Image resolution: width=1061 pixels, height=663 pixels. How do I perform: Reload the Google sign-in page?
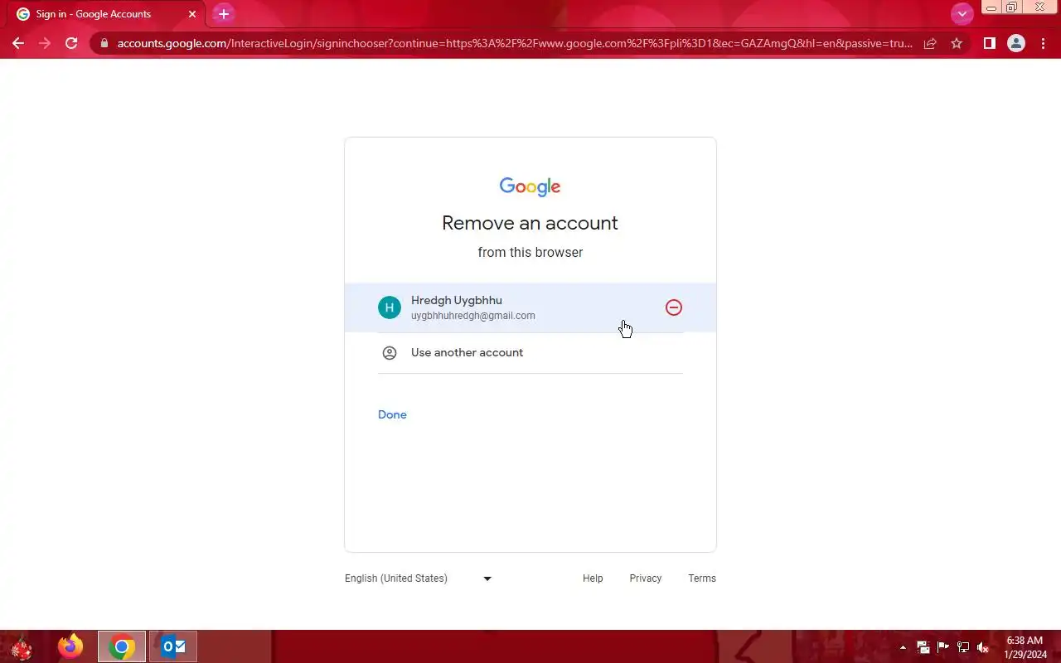pyautogui.click(x=71, y=43)
